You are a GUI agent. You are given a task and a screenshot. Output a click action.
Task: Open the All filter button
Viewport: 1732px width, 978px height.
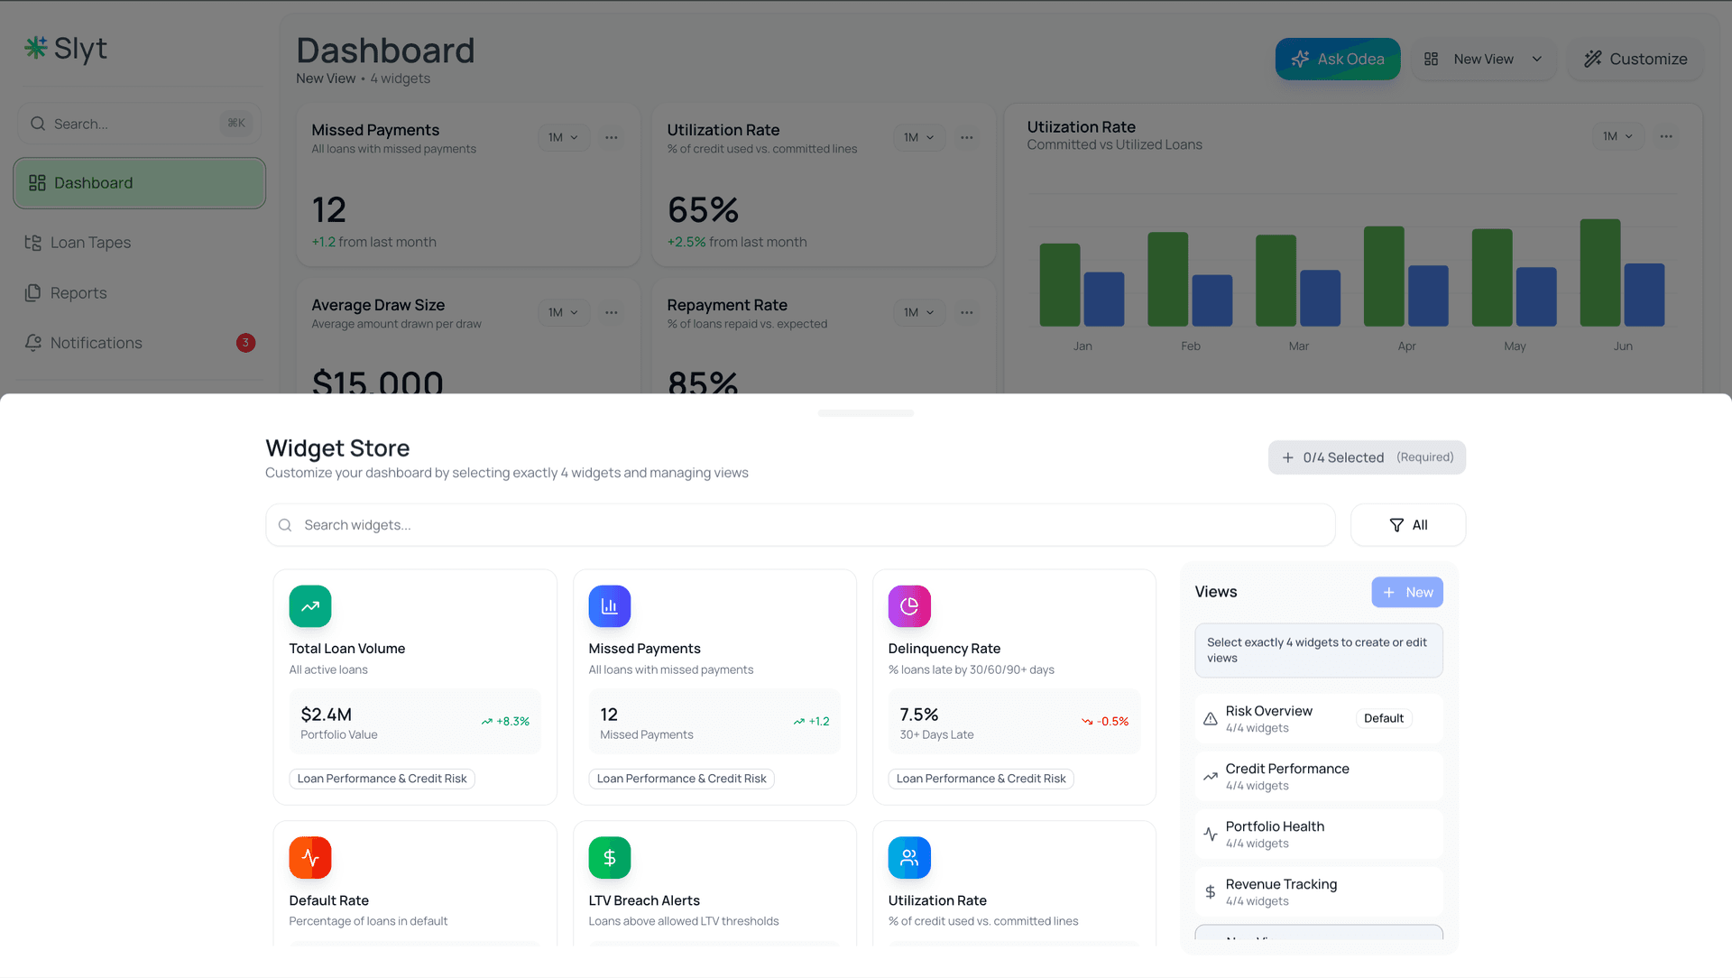[x=1408, y=525]
